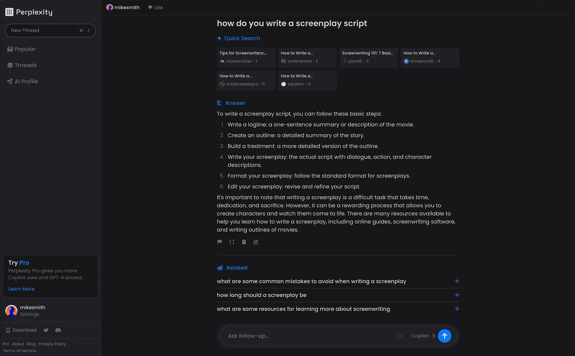Click the Like heart icon
Viewport: 575px width, 356px height.
[150, 7]
